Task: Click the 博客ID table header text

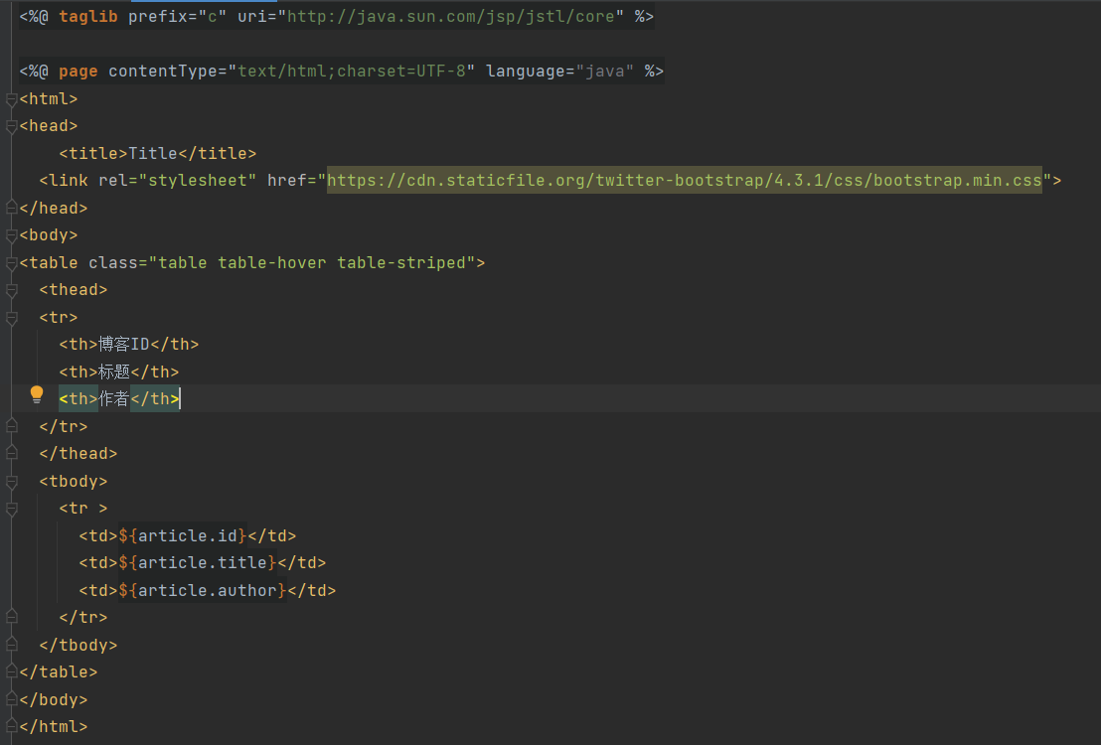Action: (x=123, y=345)
